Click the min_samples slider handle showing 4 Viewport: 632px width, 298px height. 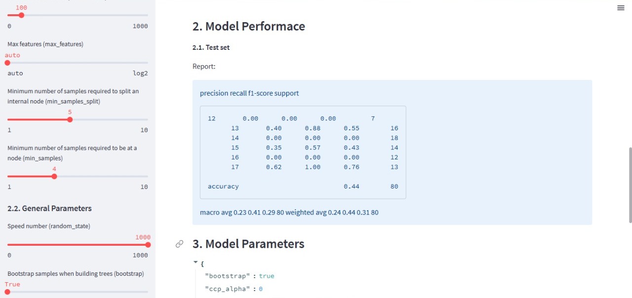click(x=54, y=176)
